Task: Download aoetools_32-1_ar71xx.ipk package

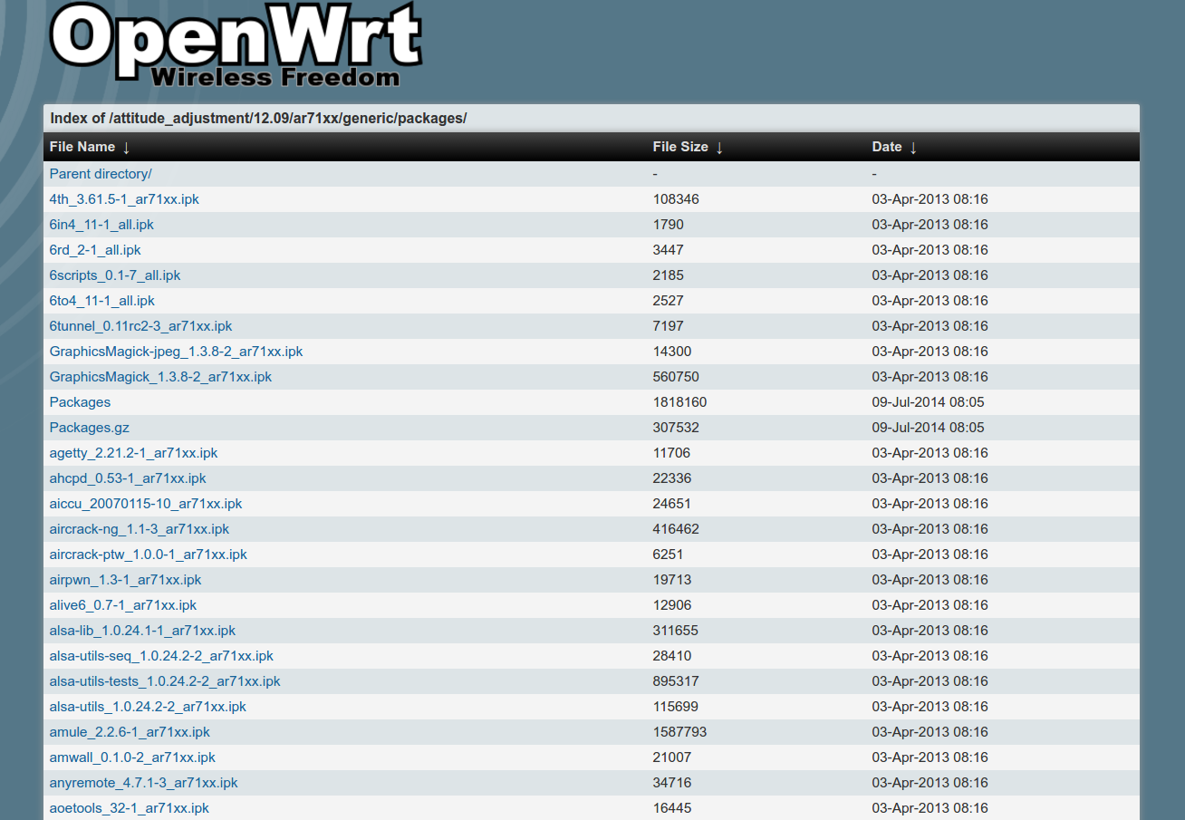Action: 129,808
